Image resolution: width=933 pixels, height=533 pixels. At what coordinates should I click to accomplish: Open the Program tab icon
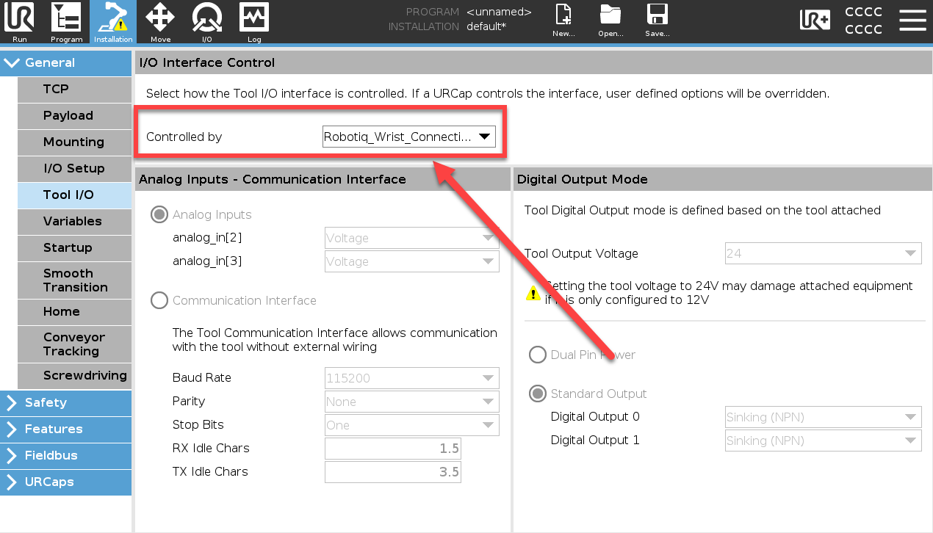pos(67,22)
